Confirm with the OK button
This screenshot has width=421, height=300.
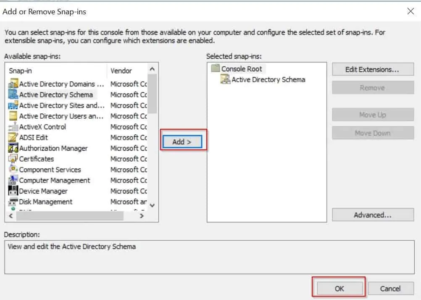[x=339, y=289]
